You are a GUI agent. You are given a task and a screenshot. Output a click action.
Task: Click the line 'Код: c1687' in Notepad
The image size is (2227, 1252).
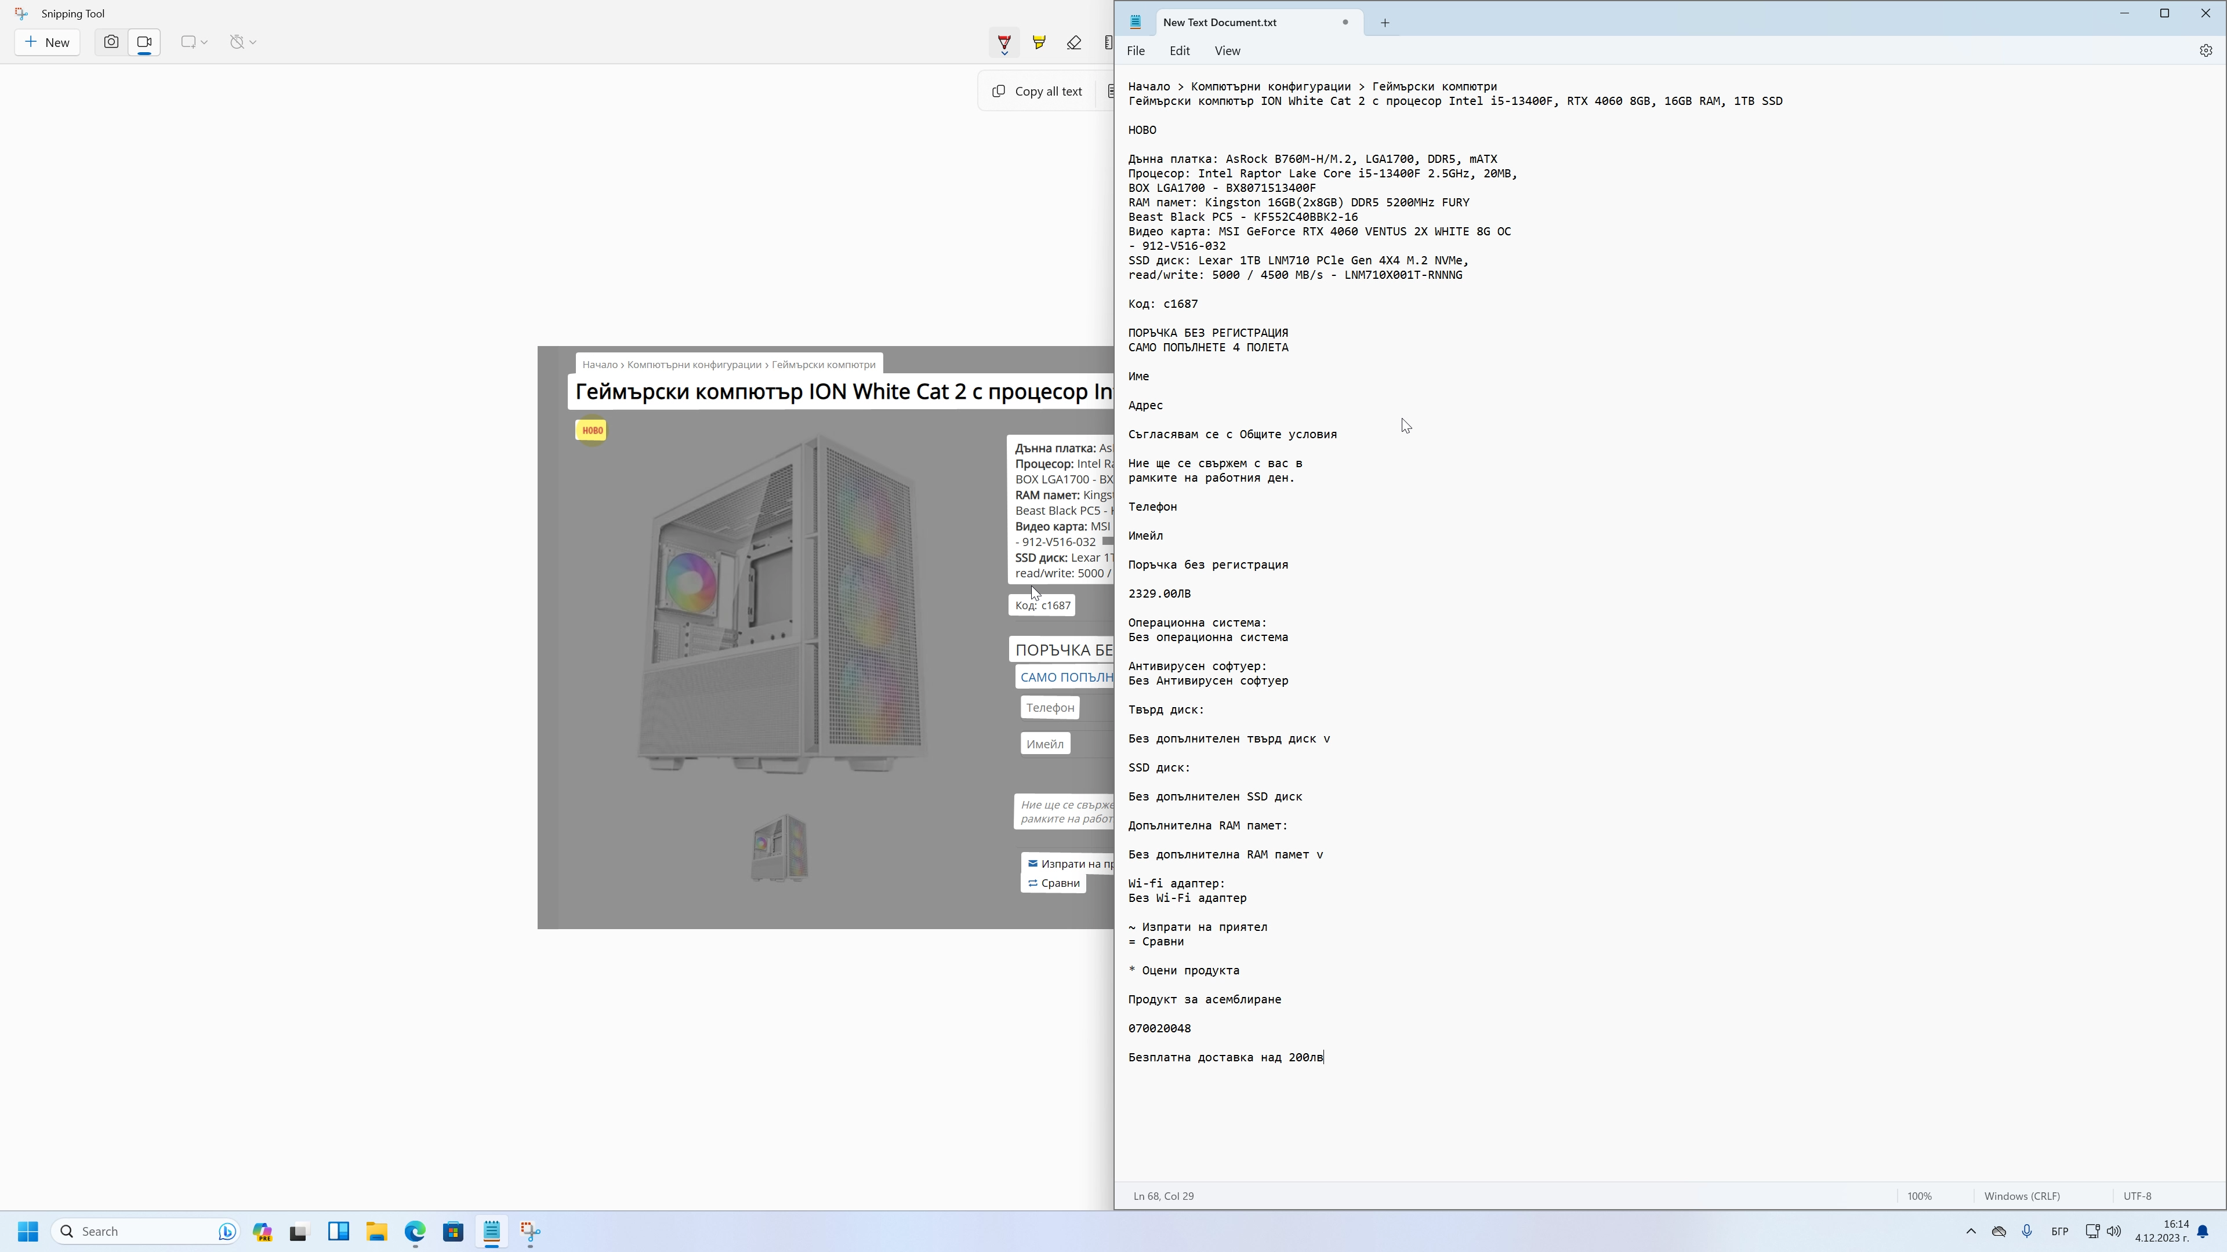click(1163, 304)
